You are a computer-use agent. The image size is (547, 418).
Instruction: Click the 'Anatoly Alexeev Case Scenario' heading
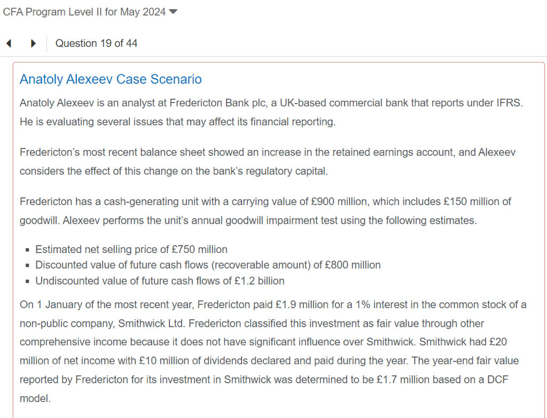click(x=111, y=80)
